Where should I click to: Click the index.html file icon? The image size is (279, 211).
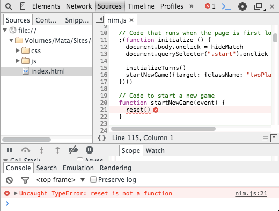click(26, 71)
